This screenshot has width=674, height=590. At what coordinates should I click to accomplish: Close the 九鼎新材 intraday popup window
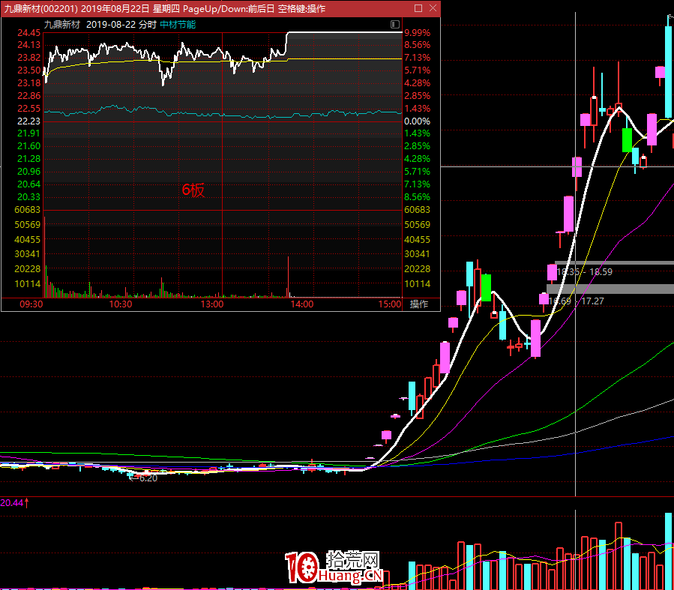pyautogui.click(x=433, y=9)
